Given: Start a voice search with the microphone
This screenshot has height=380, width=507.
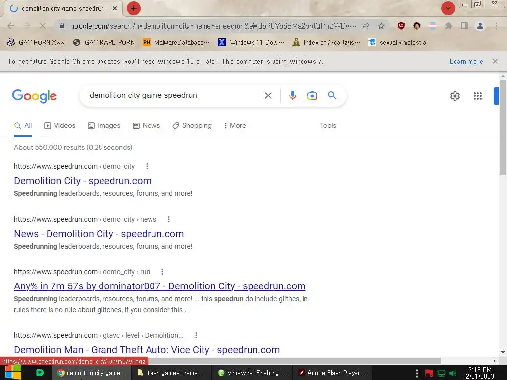Looking at the screenshot, I should coord(293,95).
